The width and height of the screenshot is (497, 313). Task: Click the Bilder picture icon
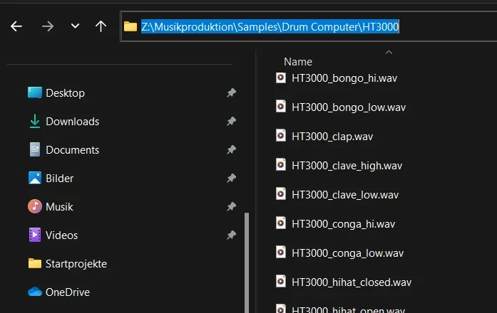pyautogui.click(x=34, y=178)
